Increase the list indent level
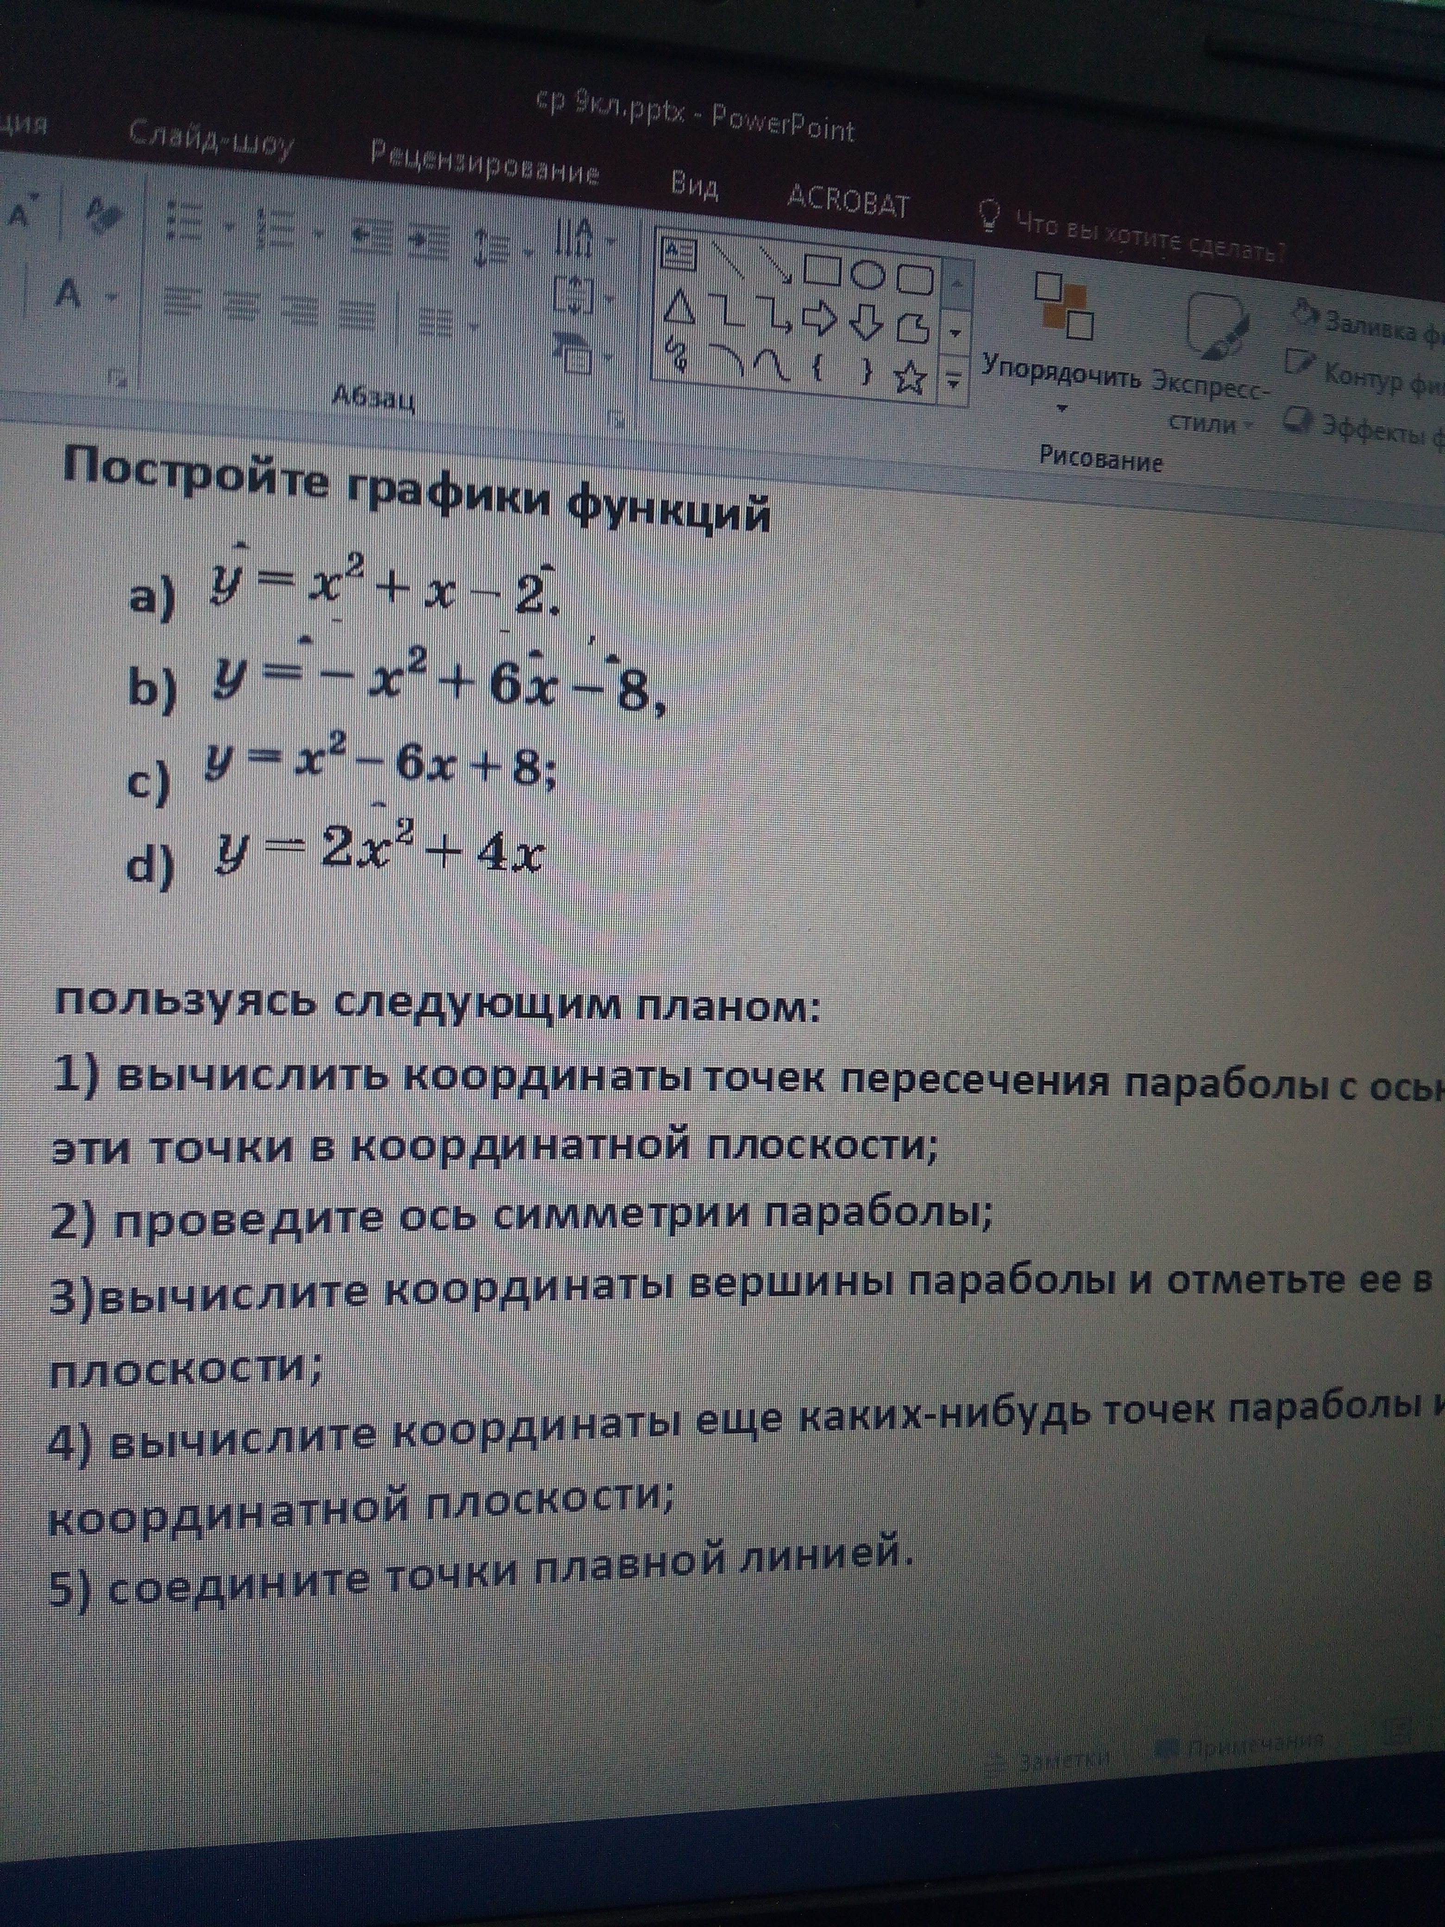This screenshot has height=1927, width=1445. pyautogui.click(x=428, y=240)
